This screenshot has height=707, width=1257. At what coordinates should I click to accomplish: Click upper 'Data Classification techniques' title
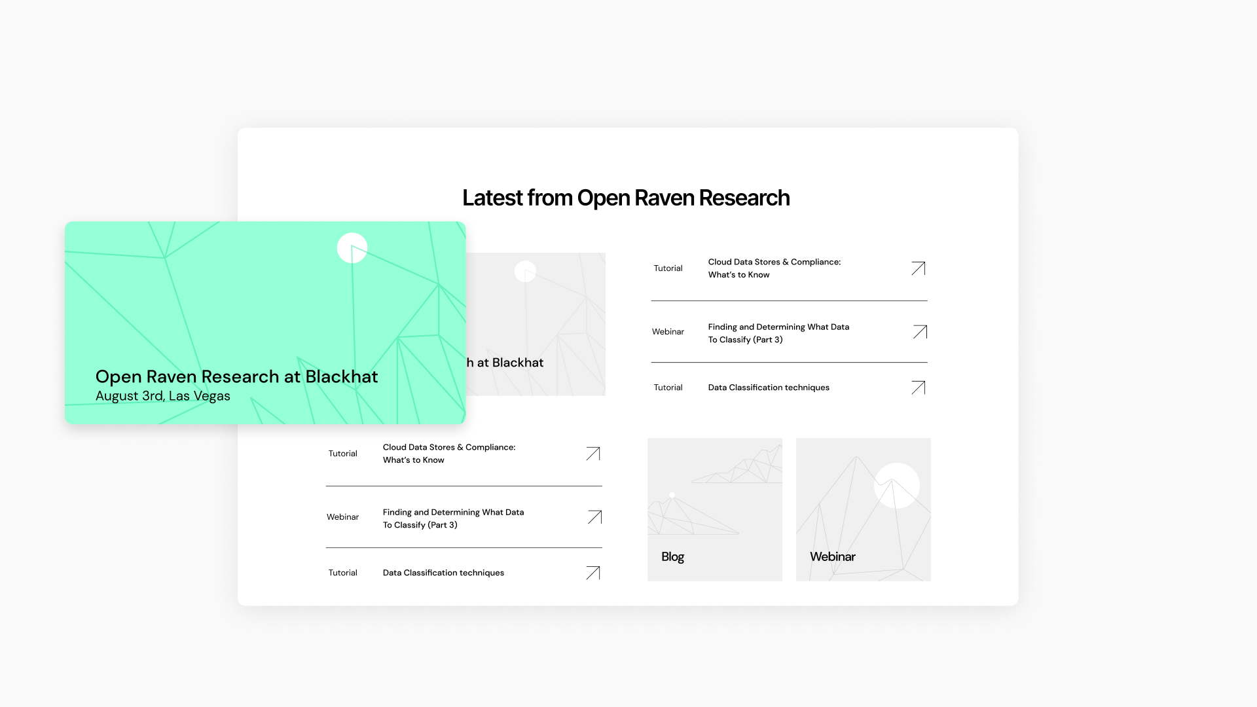tap(769, 388)
